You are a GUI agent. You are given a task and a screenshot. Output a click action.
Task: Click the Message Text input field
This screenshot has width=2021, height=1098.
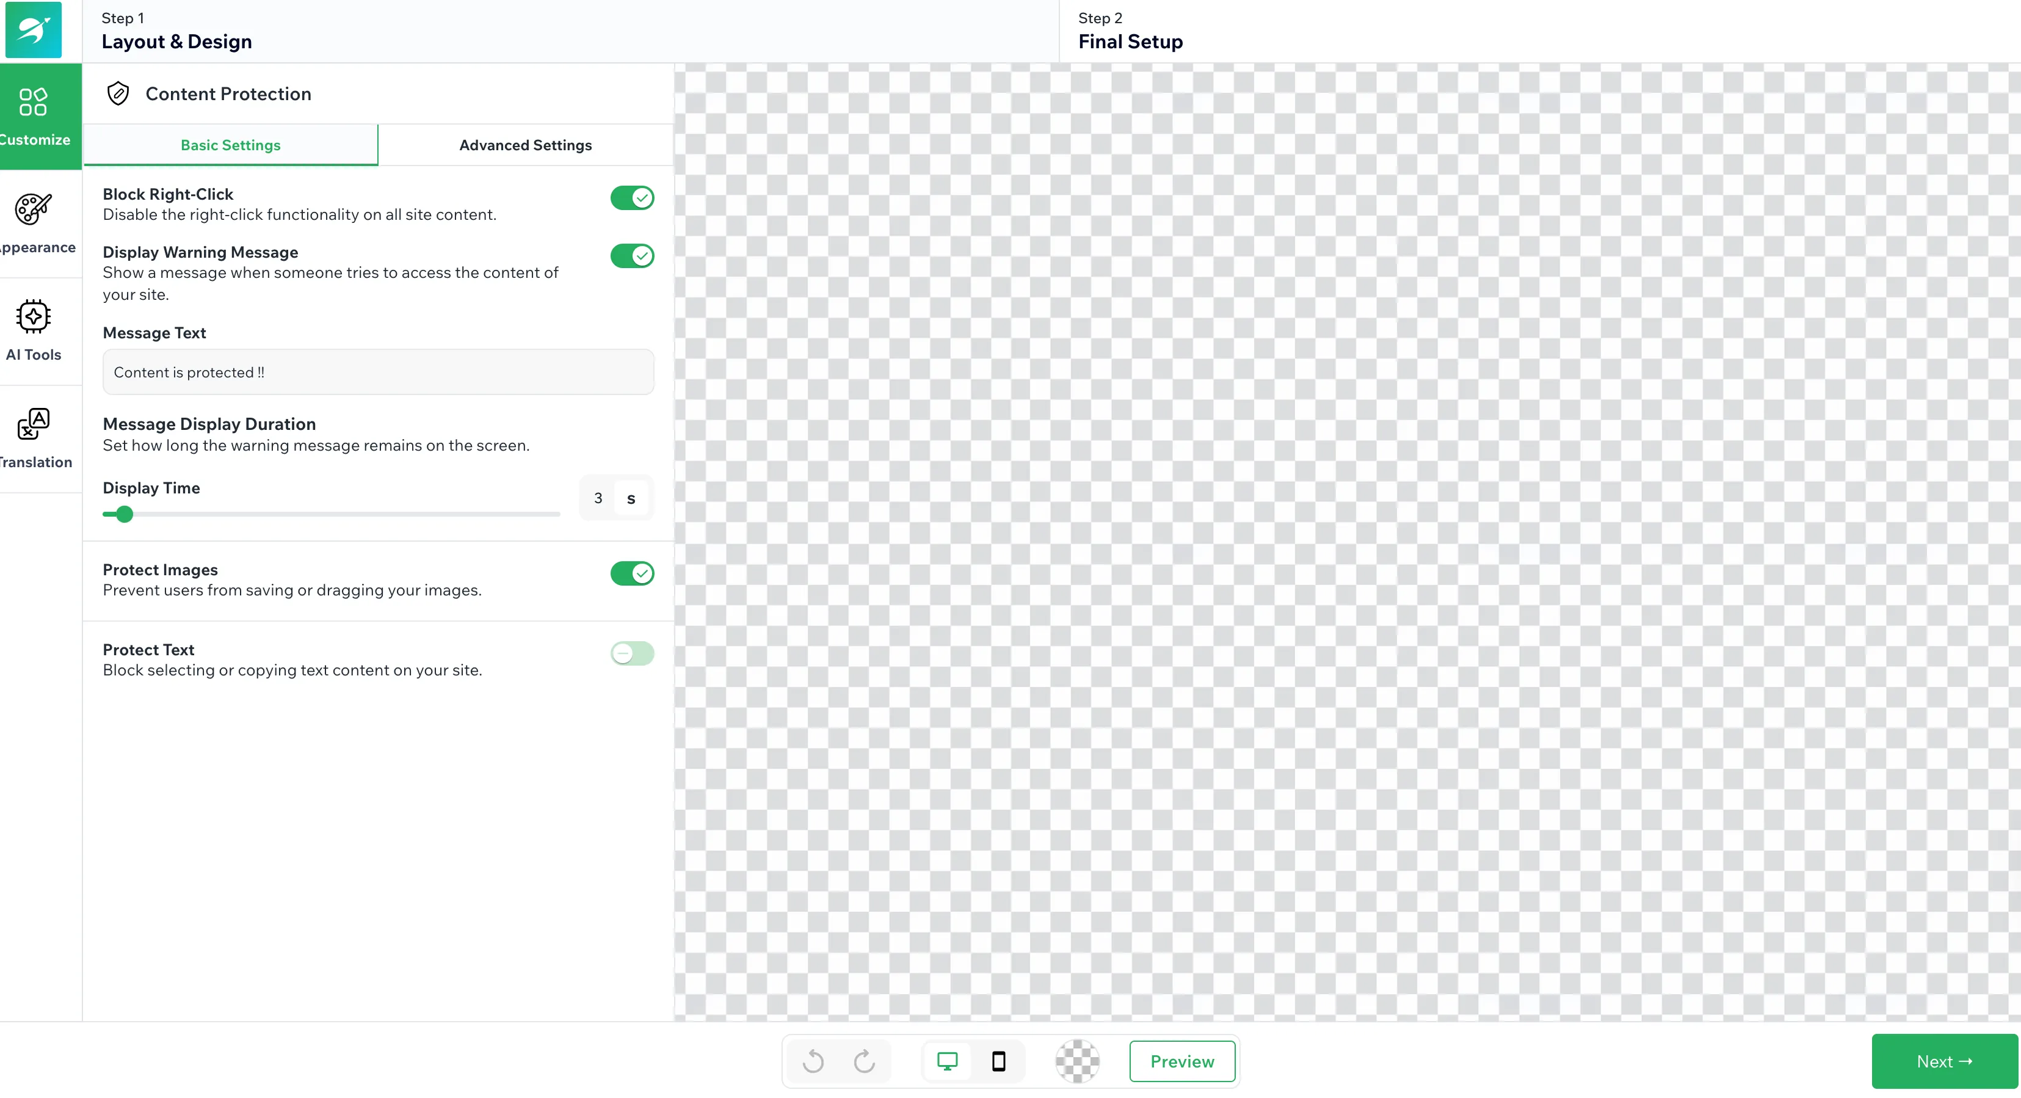coord(378,372)
